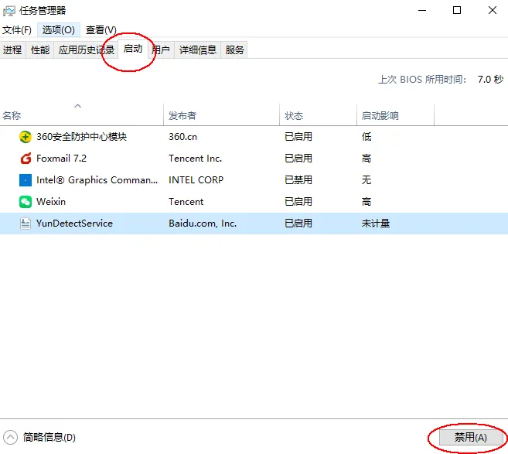This screenshot has width=508, height=454.
Task: Minimize the Task Manager window
Action: (422, 11)
